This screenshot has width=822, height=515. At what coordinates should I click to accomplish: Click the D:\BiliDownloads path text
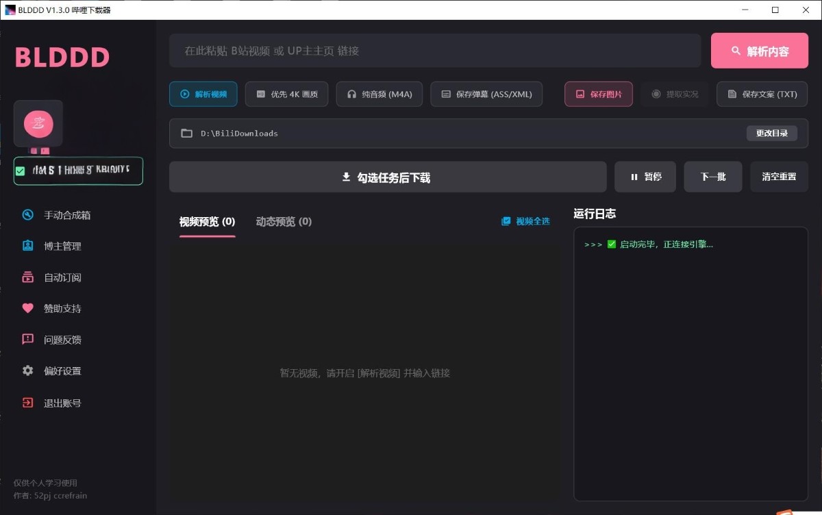(239, 134)
